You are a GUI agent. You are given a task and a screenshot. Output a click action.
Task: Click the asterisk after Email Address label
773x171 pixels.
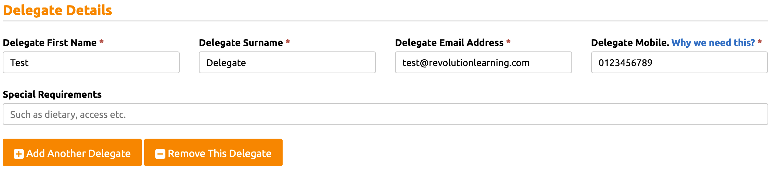[508, 42]
